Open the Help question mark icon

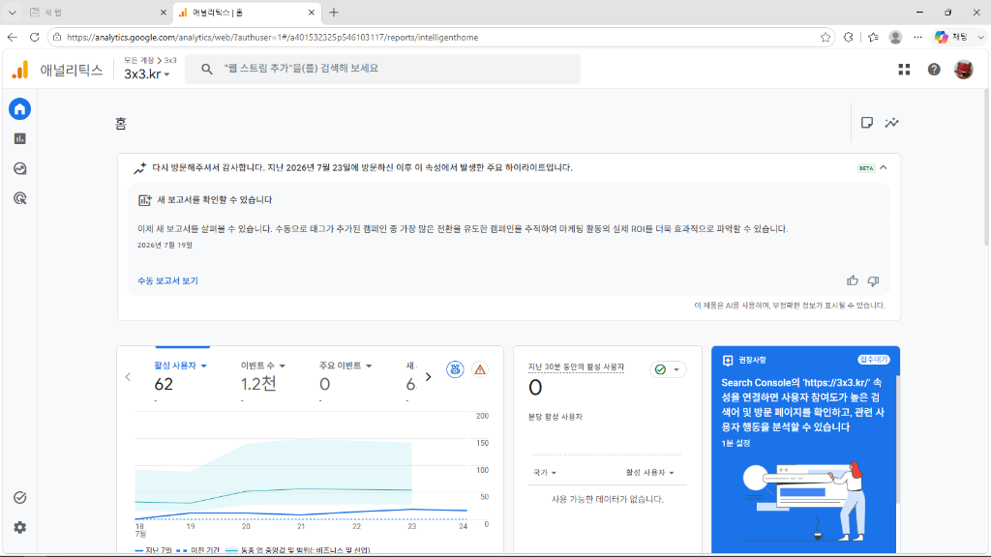click(x=934, y=70)
